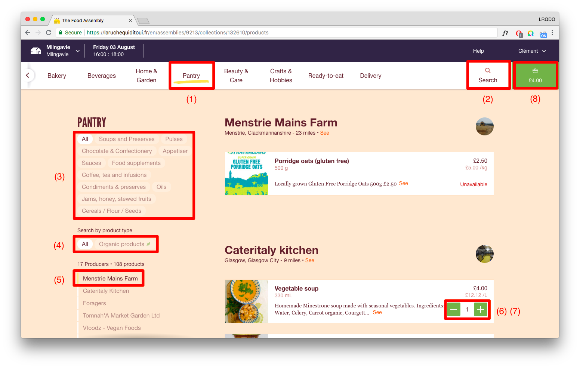The width and height of the screenshot is (580, 368).
Task: Open the Help link
Action: [x=478, y=51]
